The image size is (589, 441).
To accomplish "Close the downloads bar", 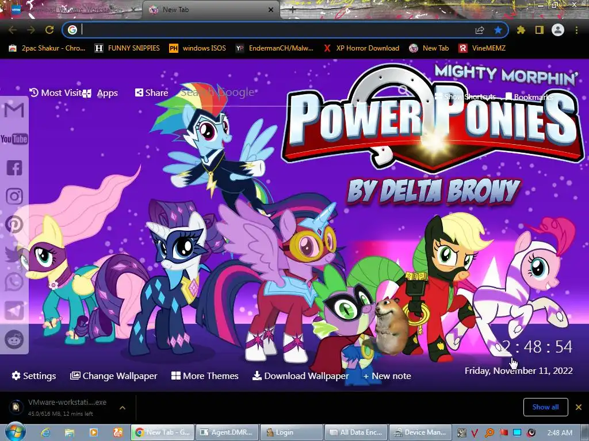I will point(579,407).
